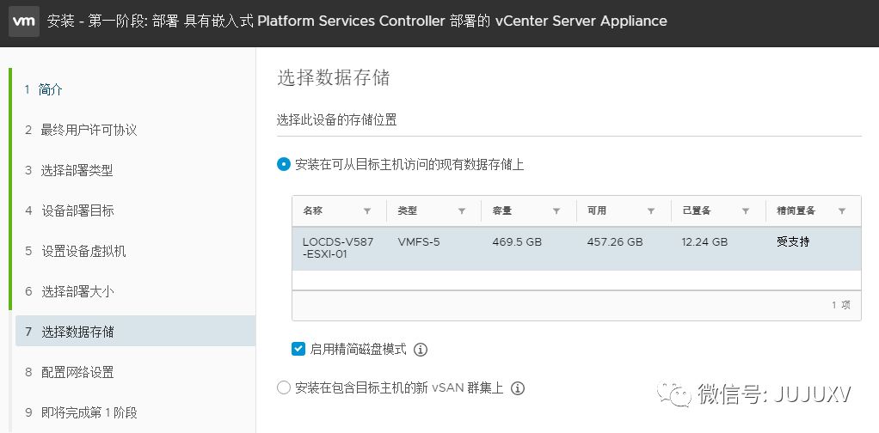Go to step 1 简介
This screenshot has height=433, width=879.
(x=50, y=89)
